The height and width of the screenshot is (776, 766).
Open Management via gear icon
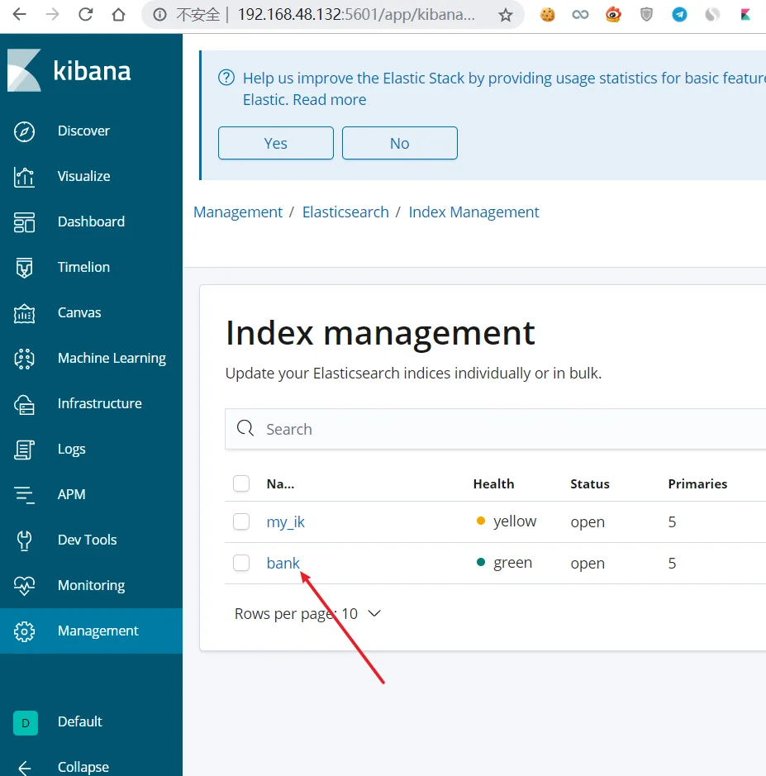point(24,631)
